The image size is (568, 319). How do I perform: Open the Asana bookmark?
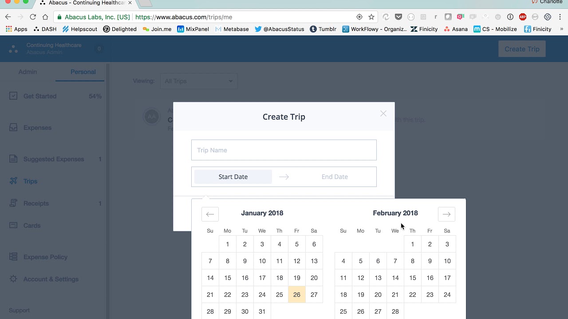click(x=456, y=29)
